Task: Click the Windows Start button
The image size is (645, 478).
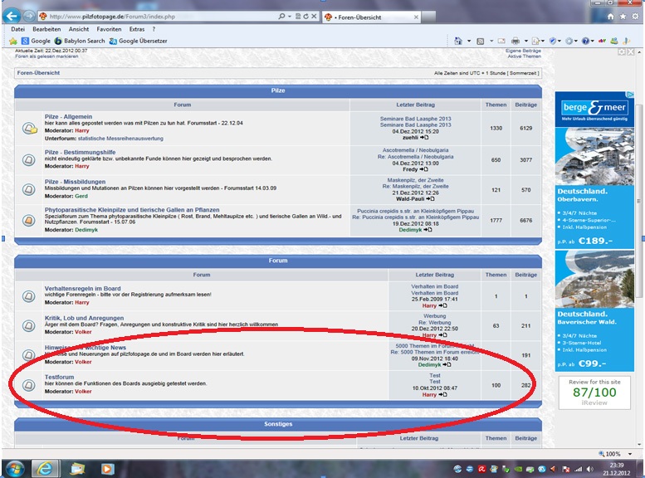Action: (14, 468)
